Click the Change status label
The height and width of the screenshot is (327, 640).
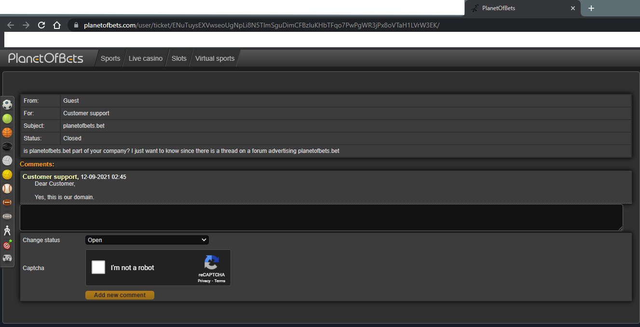[x=41, y=240]
